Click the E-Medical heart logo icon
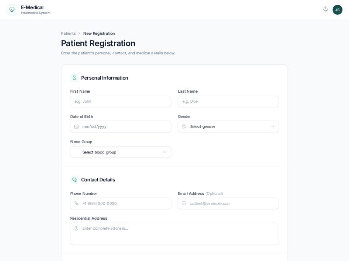 [12, 10]
